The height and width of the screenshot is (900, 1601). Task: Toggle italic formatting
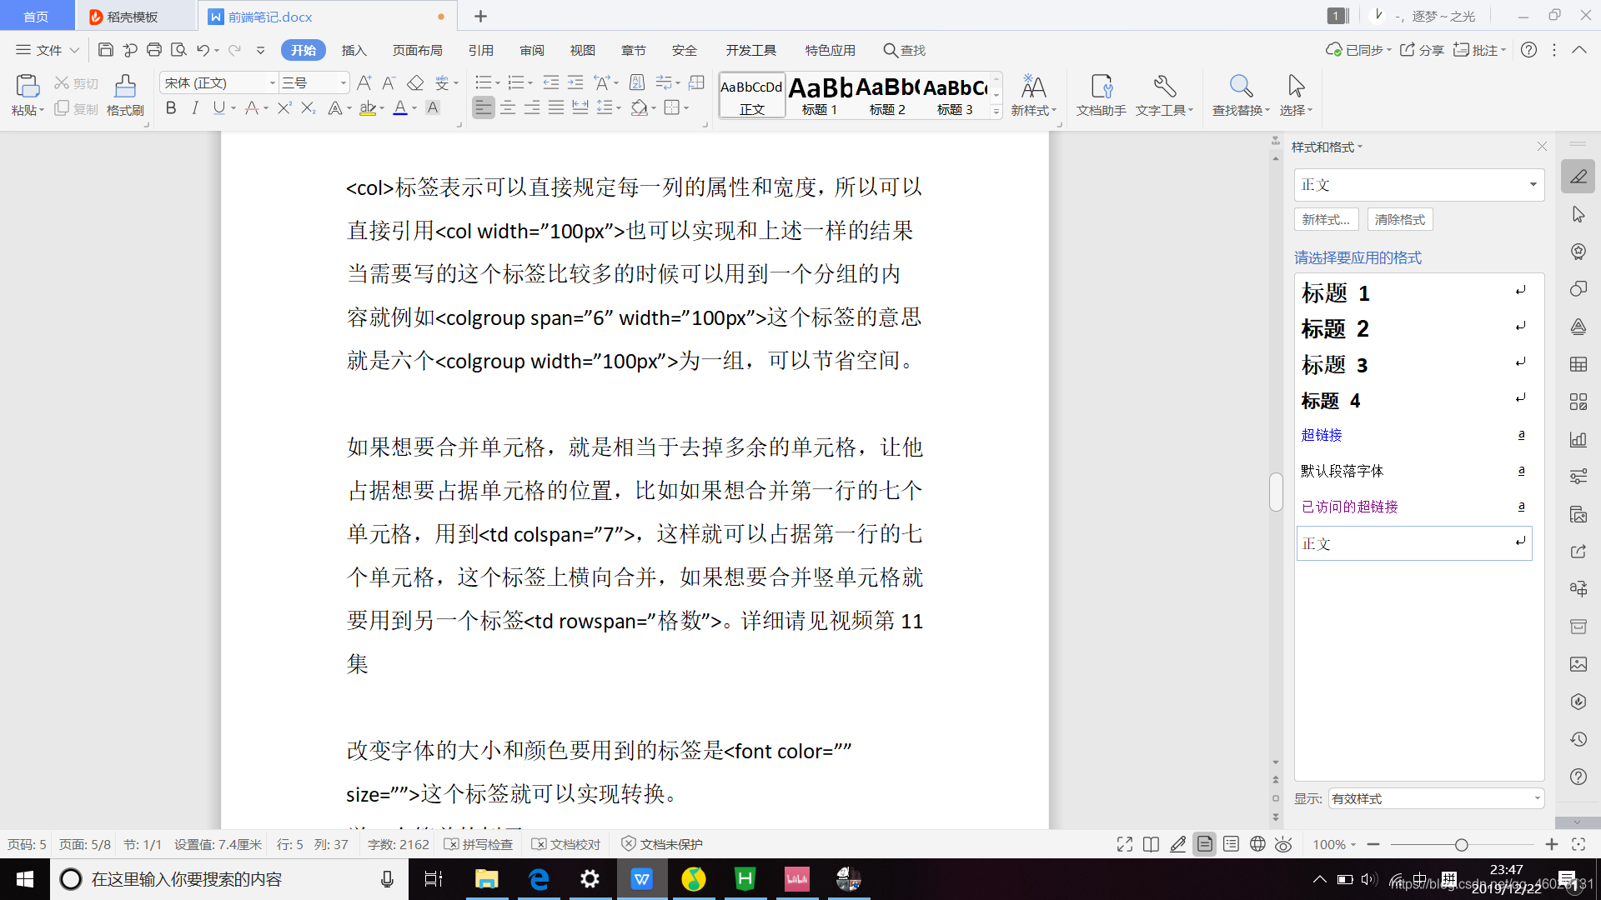pos(195,107)
